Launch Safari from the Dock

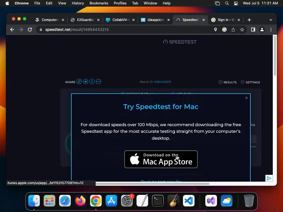point(65,201)
